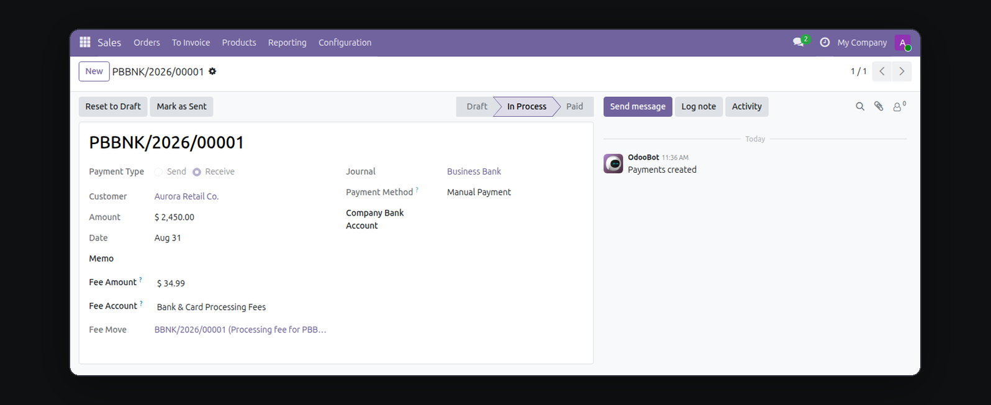Open the apps grid menu icon
The image size is (991, 405).
[x=85, y=42]
